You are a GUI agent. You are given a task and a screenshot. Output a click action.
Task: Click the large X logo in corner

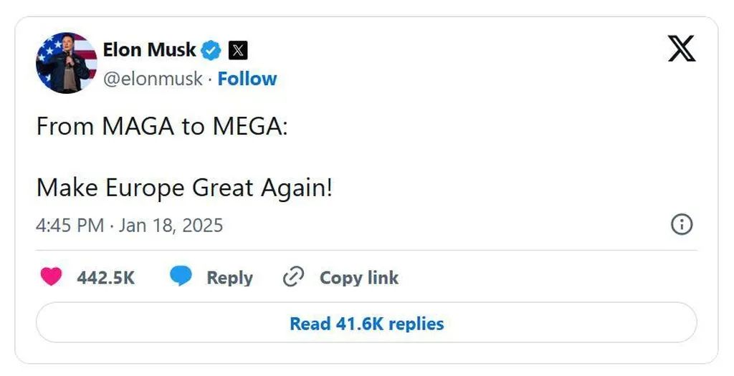[681, 49]
